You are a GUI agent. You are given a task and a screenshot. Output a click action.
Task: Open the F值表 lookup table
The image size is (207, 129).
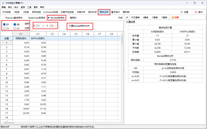(155, 17)
